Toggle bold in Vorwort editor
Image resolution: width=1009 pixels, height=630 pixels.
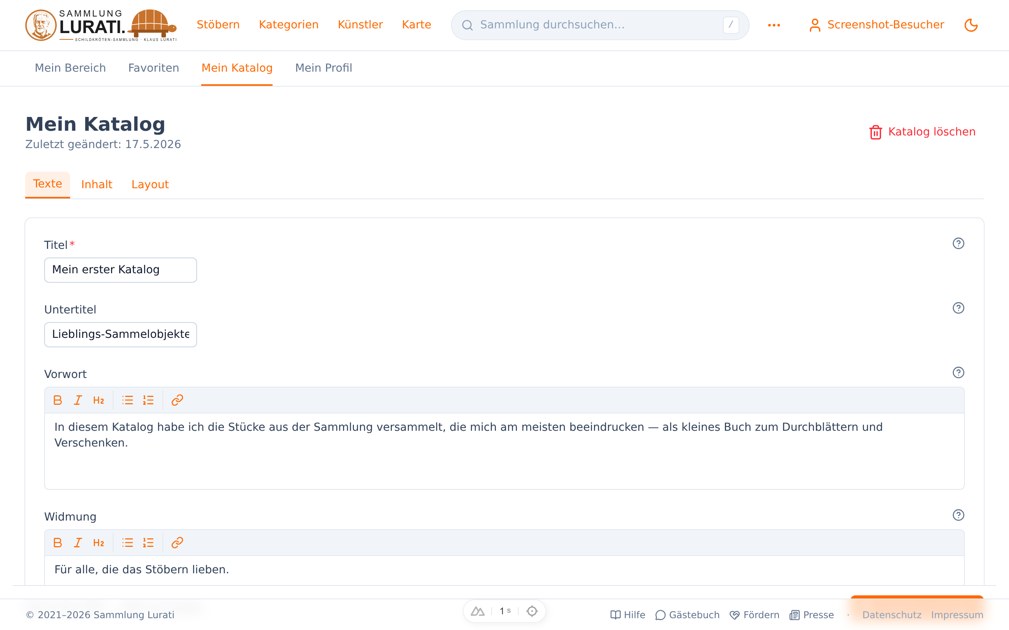pyautogui.click(x=58, y=400)
